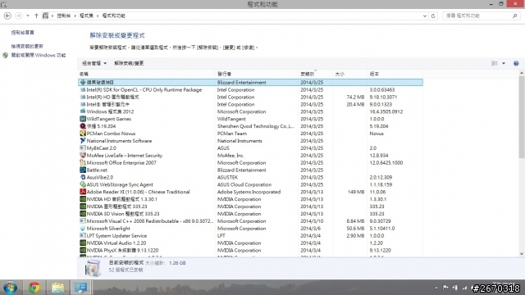
Task: Select Microsoft Visual C++ 2008 Redistributable row
Action: pyautogui.click(x=250, y=221)
